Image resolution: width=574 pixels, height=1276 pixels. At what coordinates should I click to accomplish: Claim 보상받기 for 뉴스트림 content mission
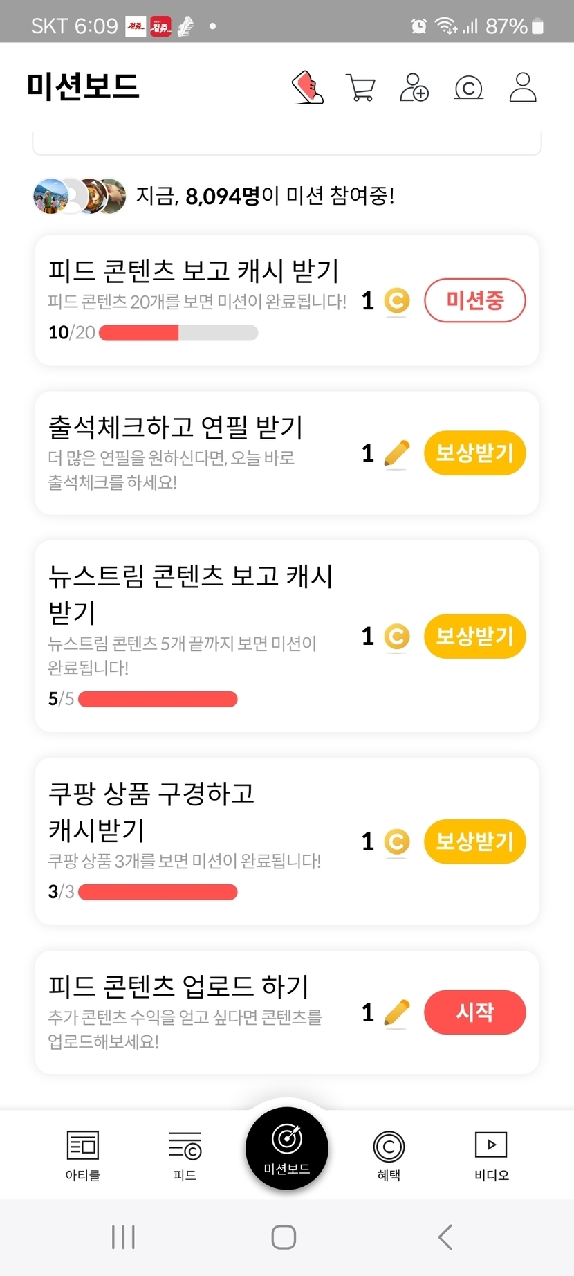(x=475, y=636)
